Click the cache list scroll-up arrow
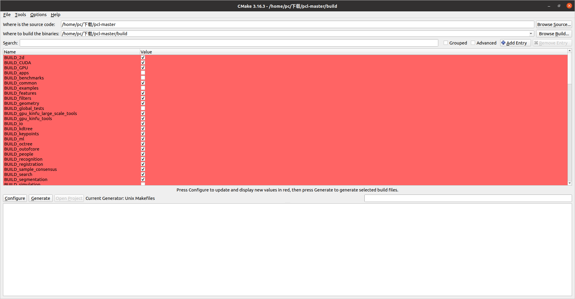 pyautogui.click(x=570, y=51)
